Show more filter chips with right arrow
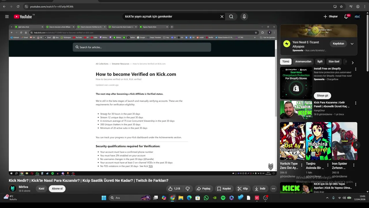This screenshot has width=369, height=208. [x=352, y=63]
